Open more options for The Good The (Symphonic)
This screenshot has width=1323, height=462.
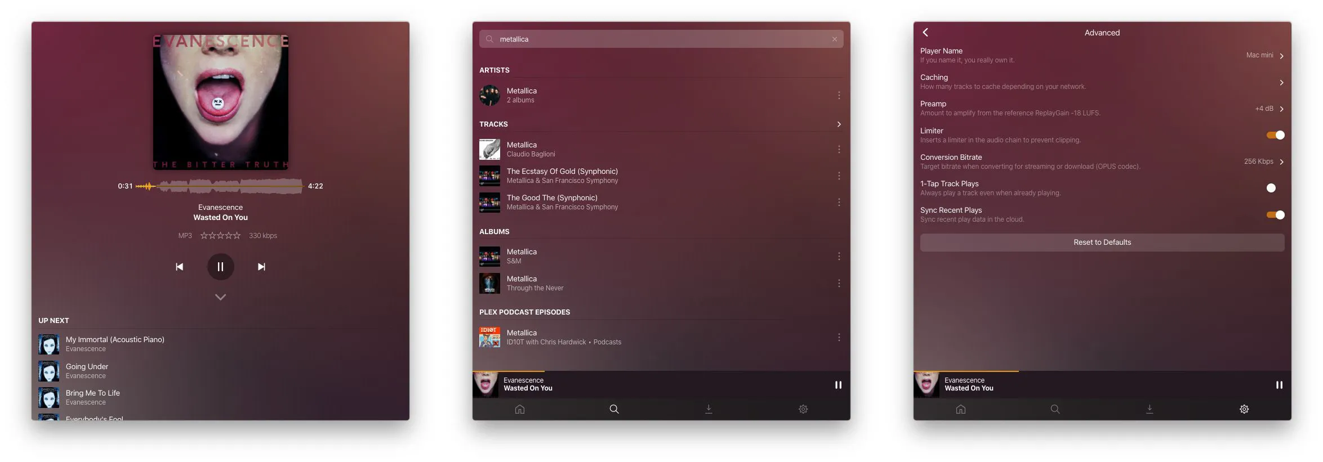839,202
